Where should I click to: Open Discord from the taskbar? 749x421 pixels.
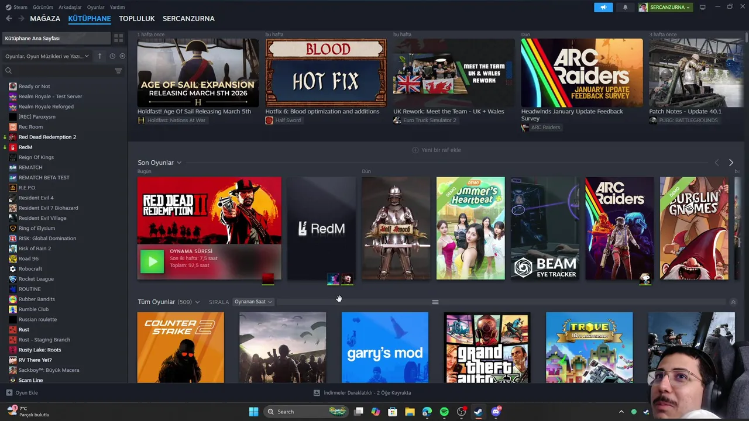(x=496, y=412)
